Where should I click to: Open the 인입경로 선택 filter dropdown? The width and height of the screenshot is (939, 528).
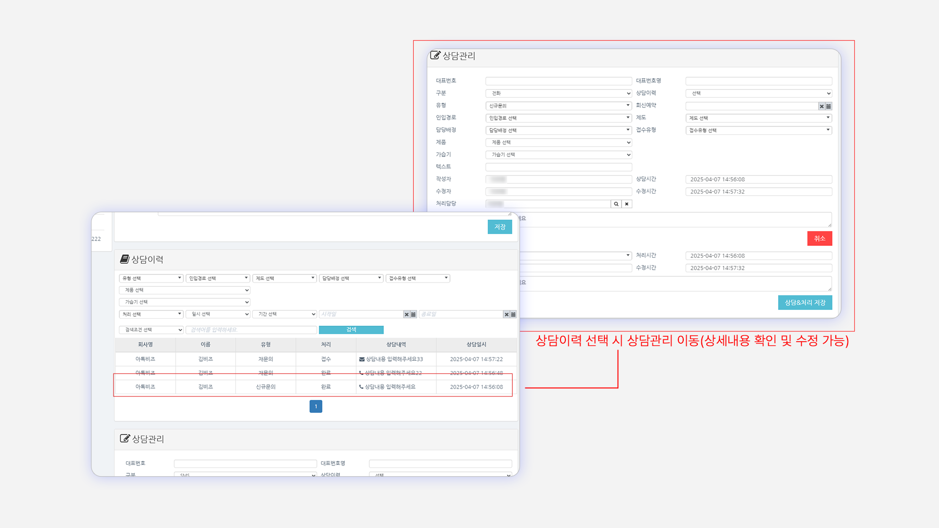[x=218, y=278]
